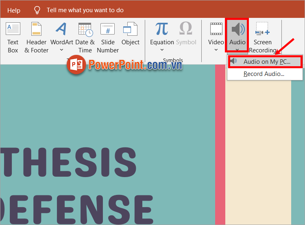Screen dimensions: 305x225
Task: Click the Tell me search box
Action: [x=85, y=10]
